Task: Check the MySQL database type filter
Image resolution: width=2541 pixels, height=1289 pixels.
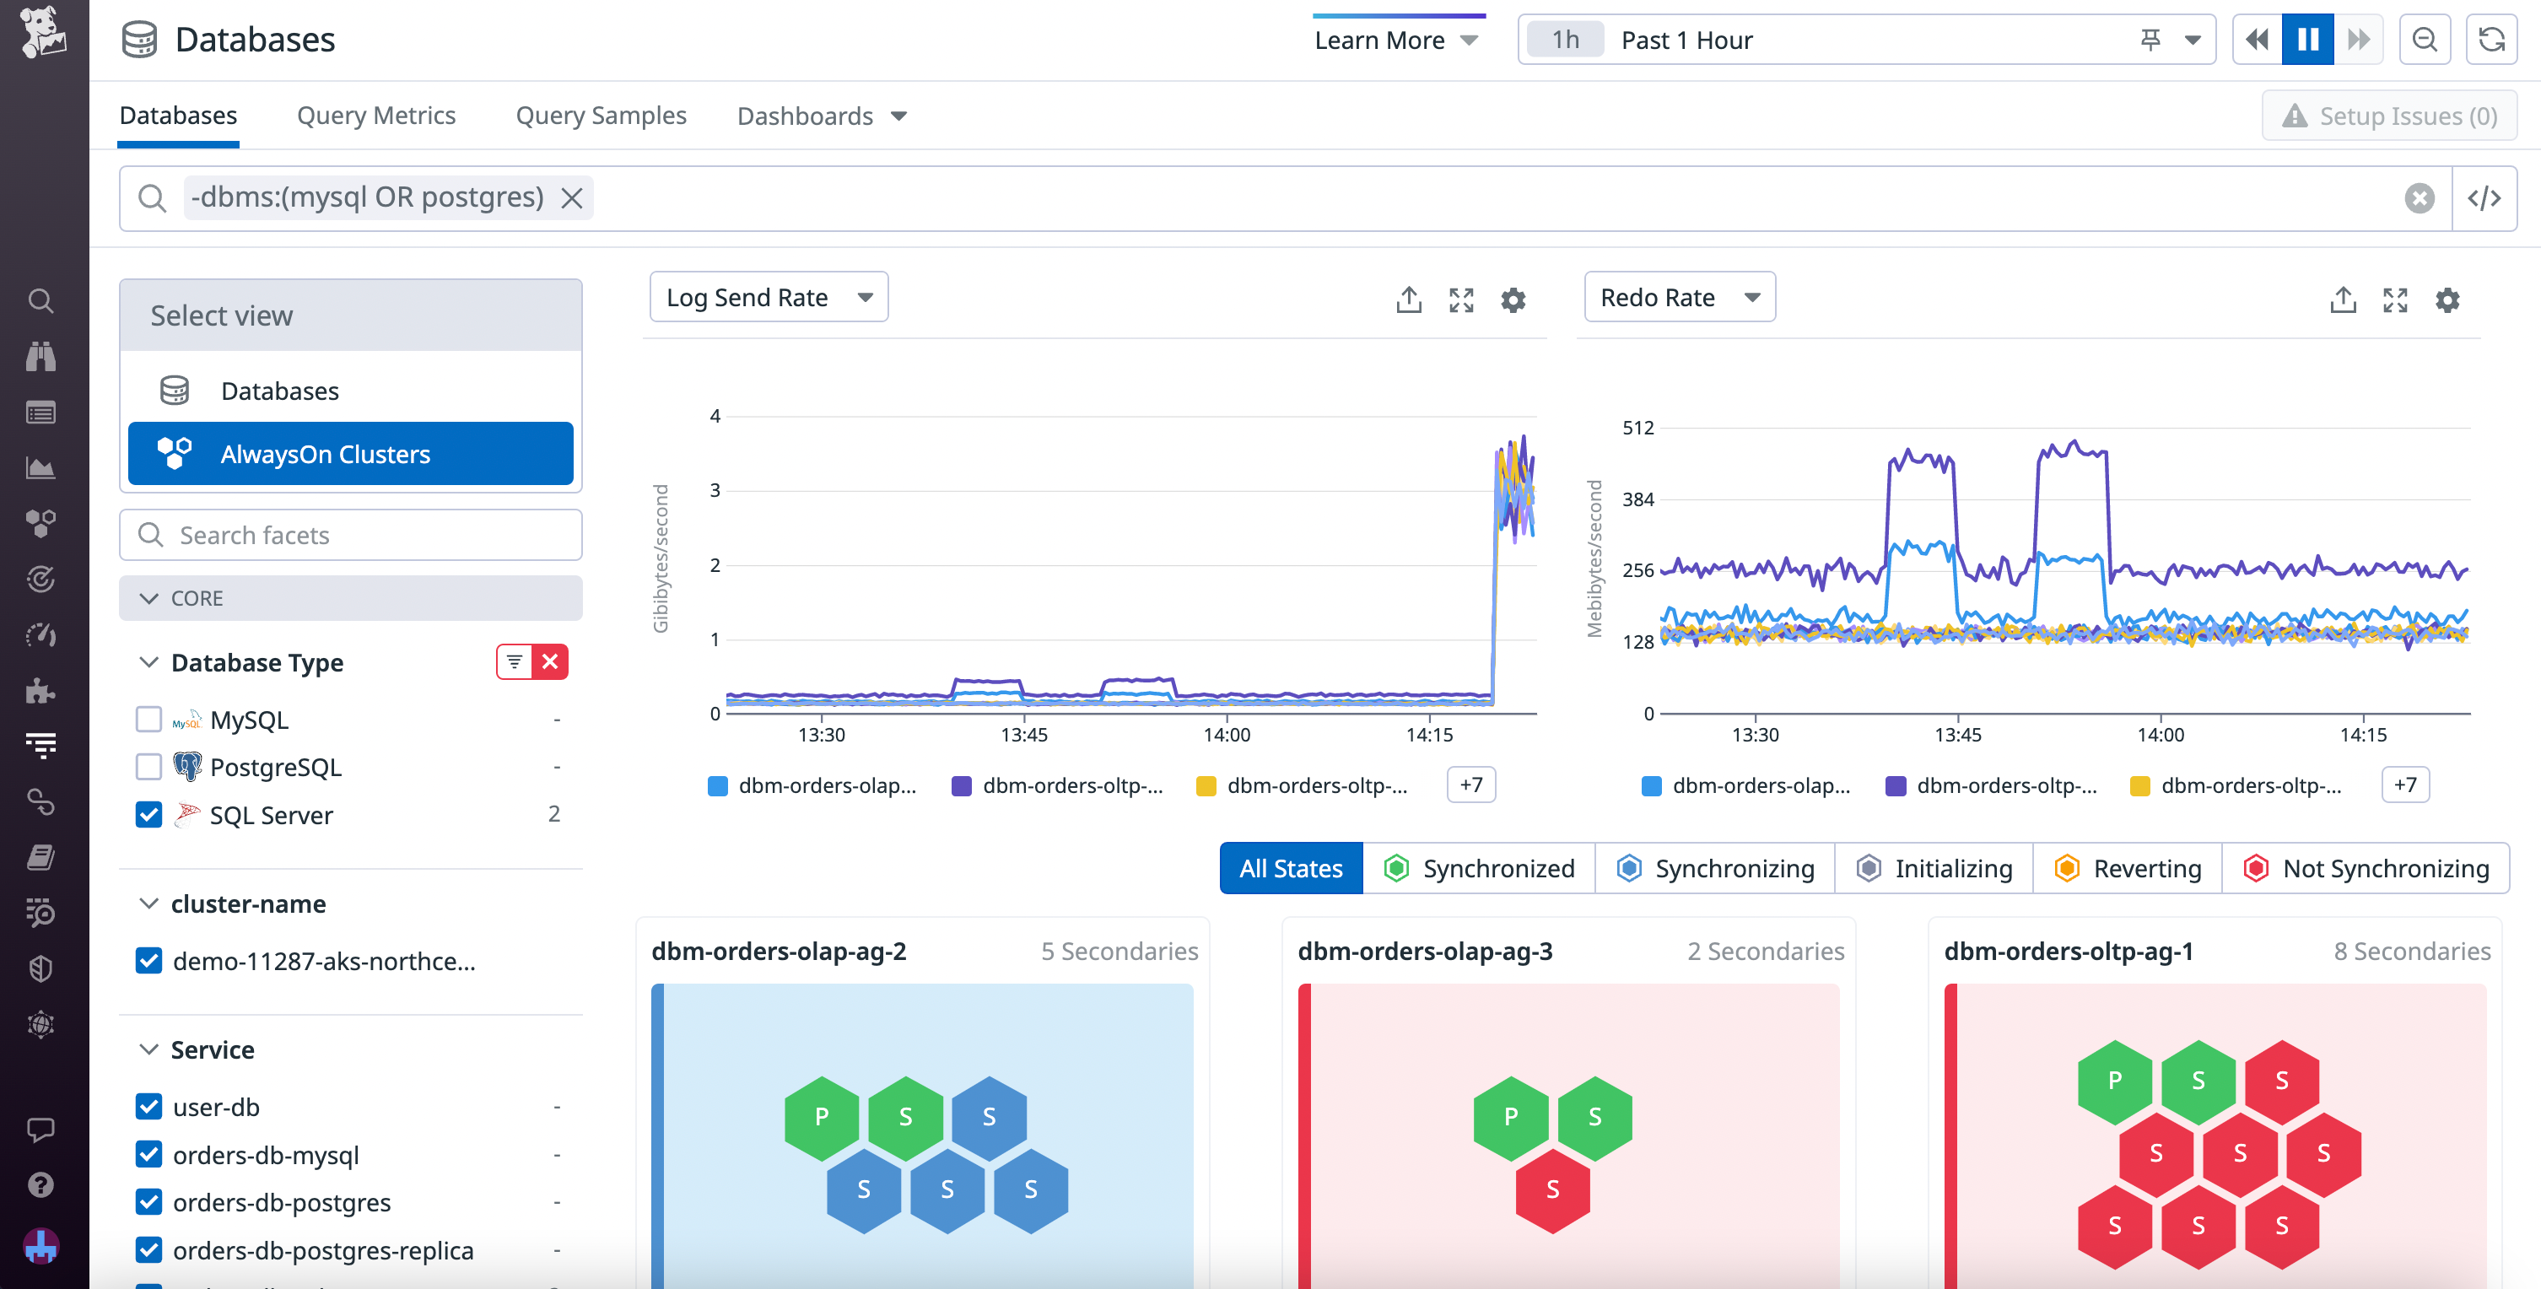Action: pos(148,719)
